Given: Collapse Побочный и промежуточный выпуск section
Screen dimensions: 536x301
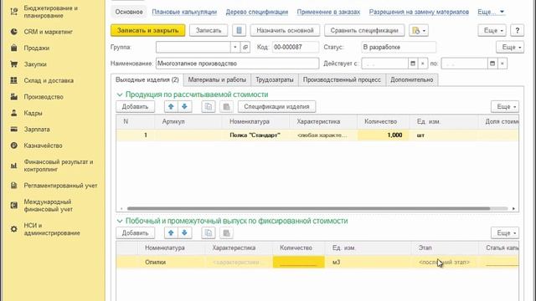Looking at the screenshot, I should click(119, 221).
